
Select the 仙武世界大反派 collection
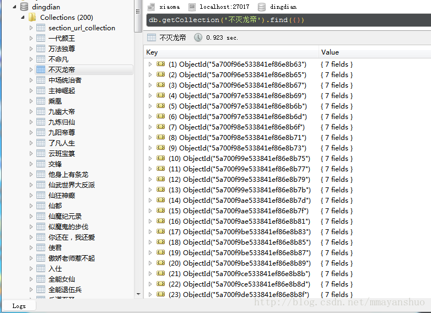tap(72, 185)
